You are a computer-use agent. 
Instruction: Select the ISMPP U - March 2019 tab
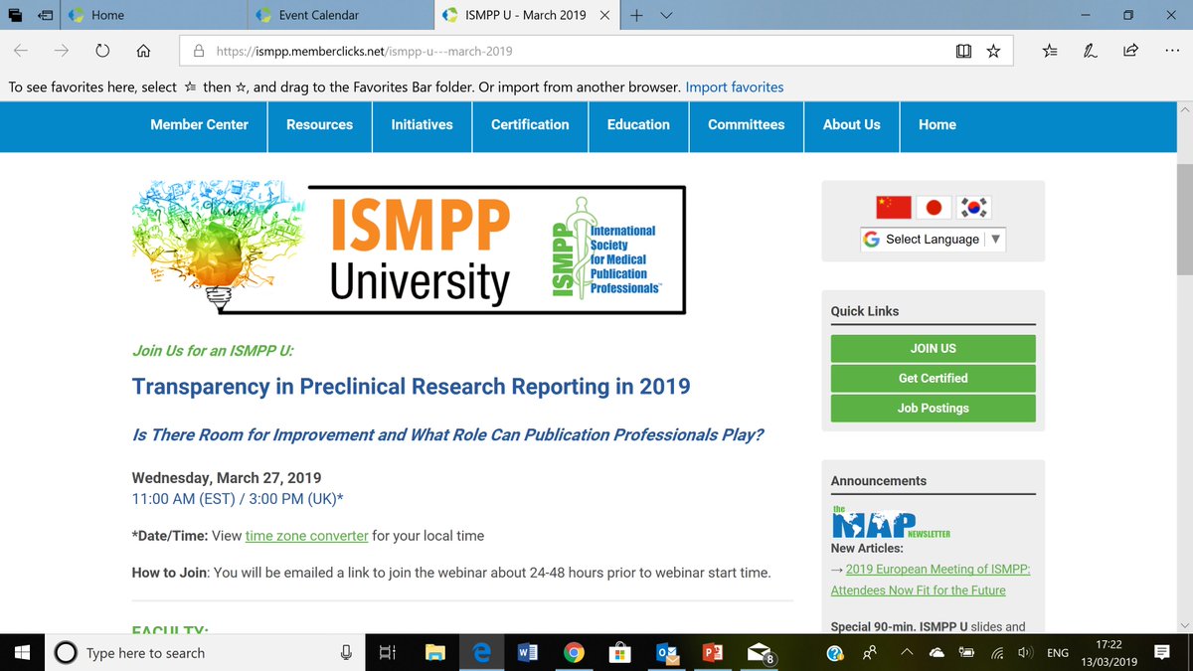coord(527,15)
